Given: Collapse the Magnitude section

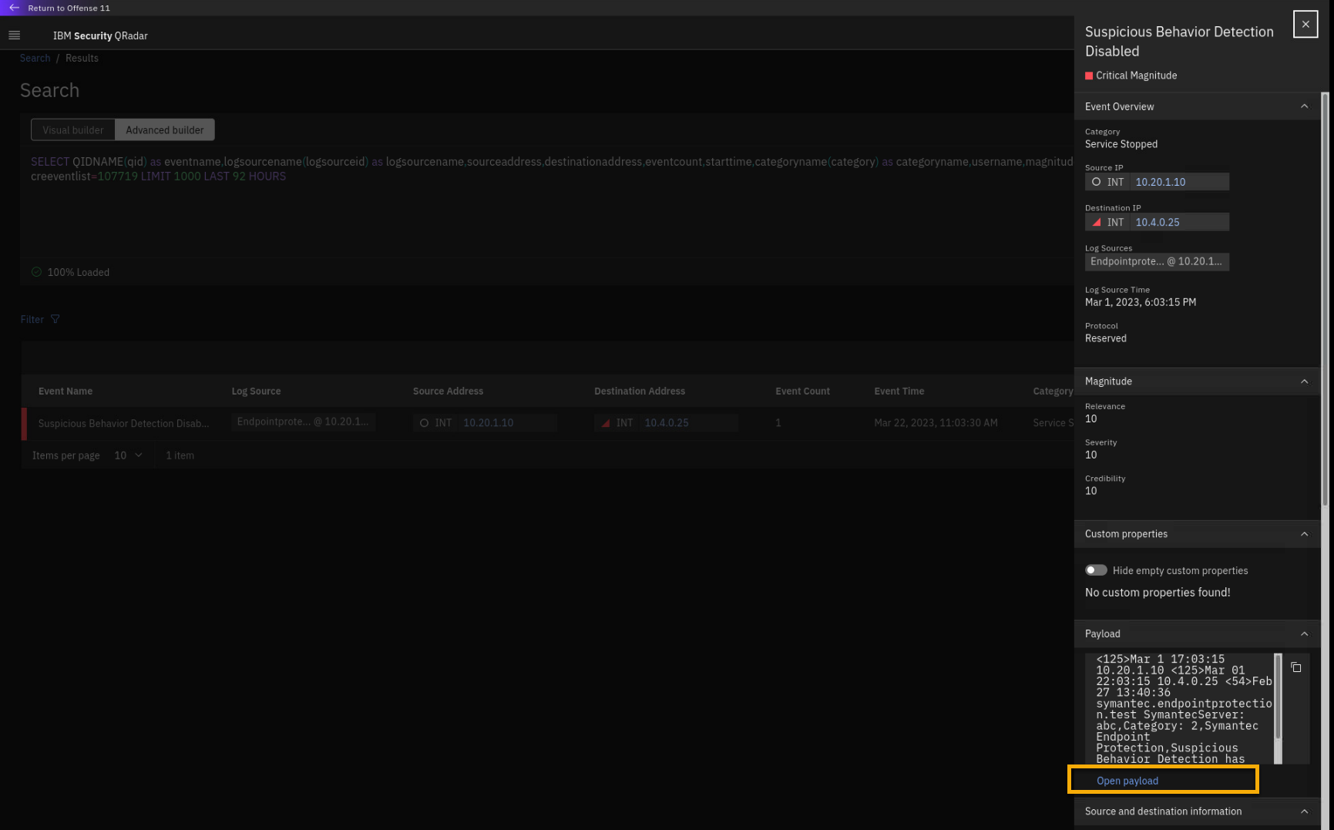Looking at the screenshot, I should tap(1304, 381).
